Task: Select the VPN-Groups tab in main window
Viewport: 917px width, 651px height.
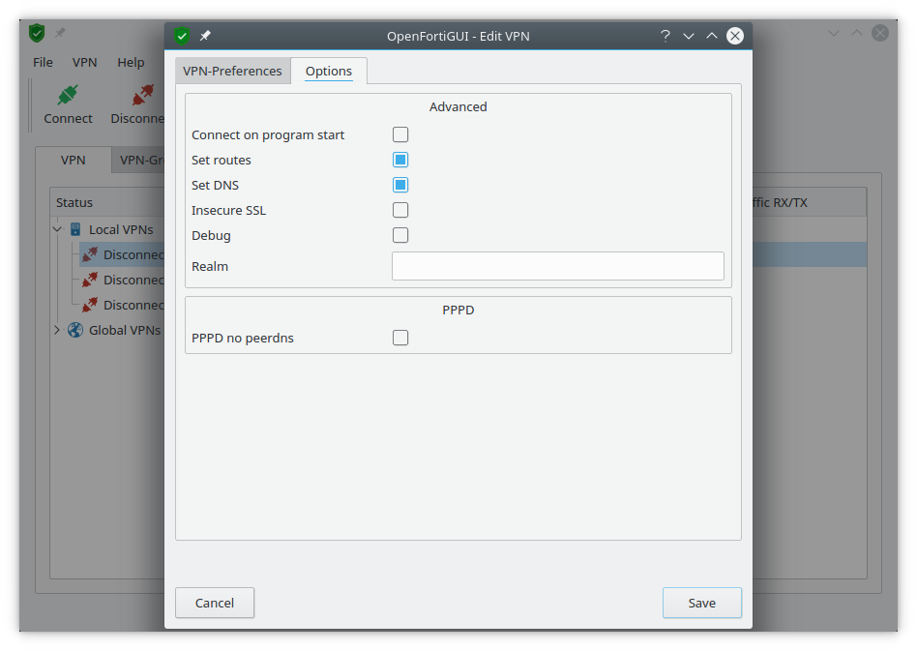Action: click(x=140, y=160)
